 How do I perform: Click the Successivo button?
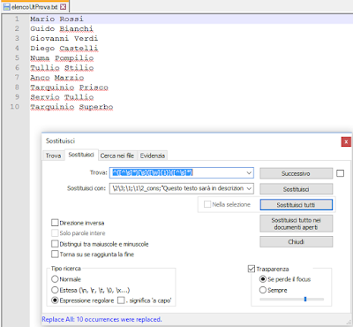[x=296, y=173]
